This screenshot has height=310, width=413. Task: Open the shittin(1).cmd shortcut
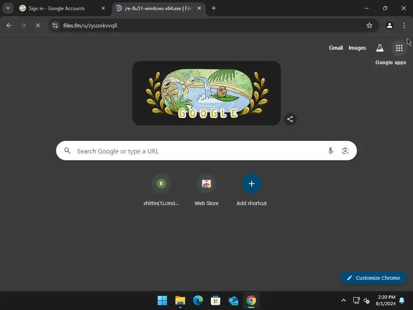(161, 191)
